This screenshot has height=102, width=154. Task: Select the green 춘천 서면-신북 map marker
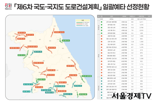coord(22,55)
